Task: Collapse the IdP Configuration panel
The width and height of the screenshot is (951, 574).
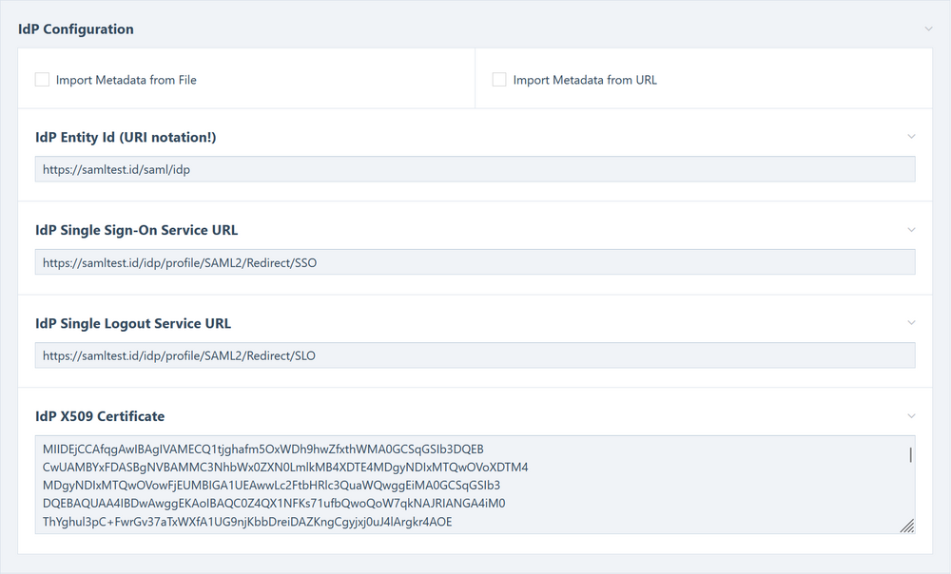Action: [929, 29]
